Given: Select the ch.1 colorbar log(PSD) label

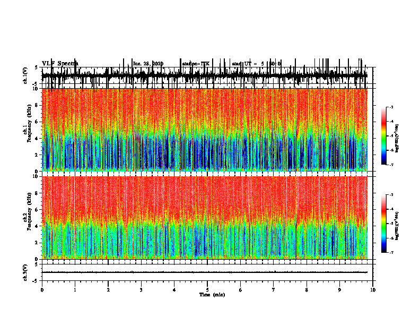Looking at the screenshot, I should click(x=397, y=138).
